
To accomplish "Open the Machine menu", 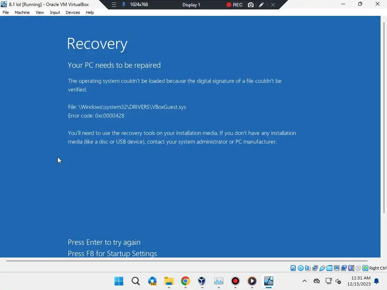I will click(22, 12).
